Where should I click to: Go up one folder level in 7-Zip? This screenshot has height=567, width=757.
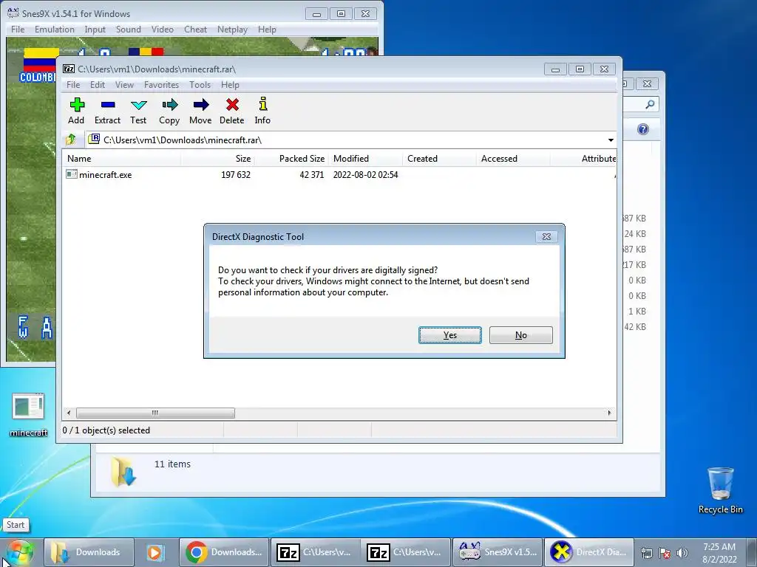pyautogui.click(x=70, y=140)
